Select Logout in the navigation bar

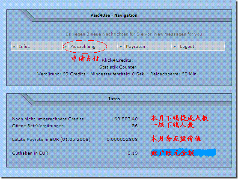pos(187,46)
